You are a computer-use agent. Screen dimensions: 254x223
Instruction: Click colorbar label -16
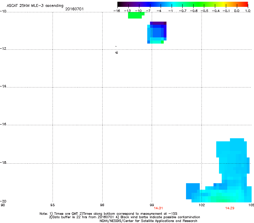point(117,11)
